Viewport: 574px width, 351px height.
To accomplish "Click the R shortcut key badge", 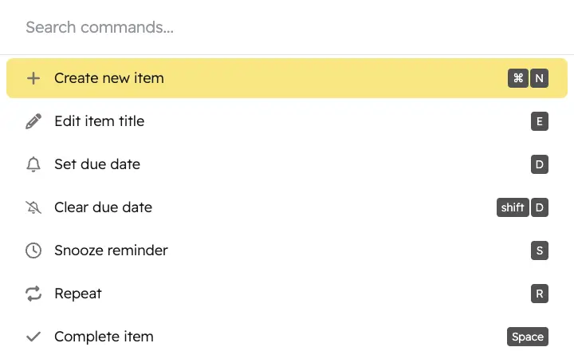I will click(x=539, y=294).
